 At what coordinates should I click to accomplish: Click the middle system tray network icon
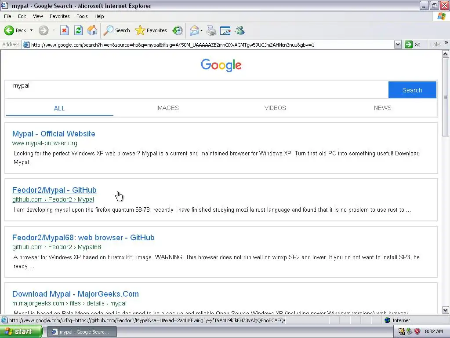click(x=410, y=331)
